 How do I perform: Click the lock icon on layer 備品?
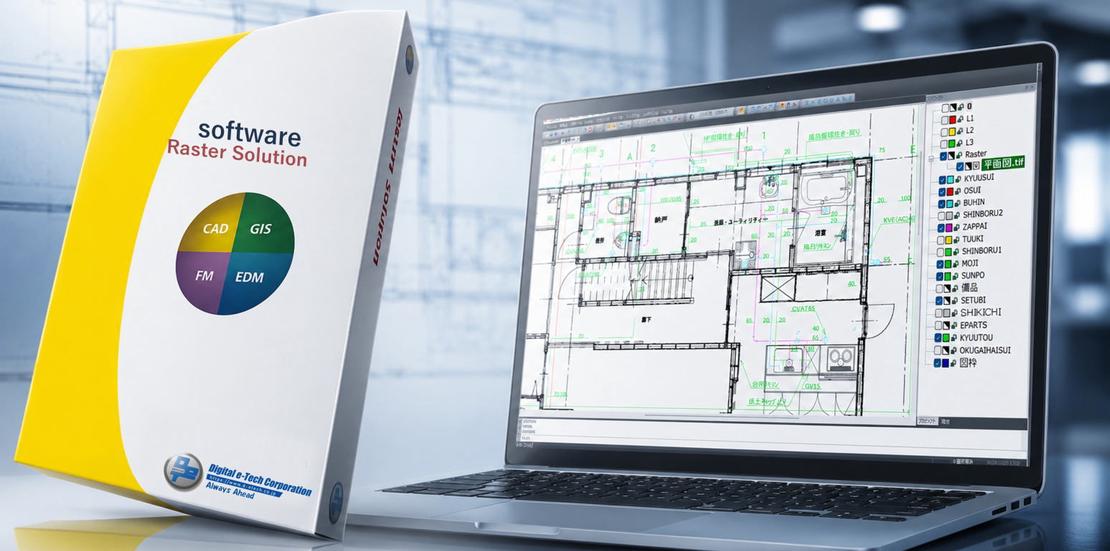pyautogui.click(x=956, y=288)
